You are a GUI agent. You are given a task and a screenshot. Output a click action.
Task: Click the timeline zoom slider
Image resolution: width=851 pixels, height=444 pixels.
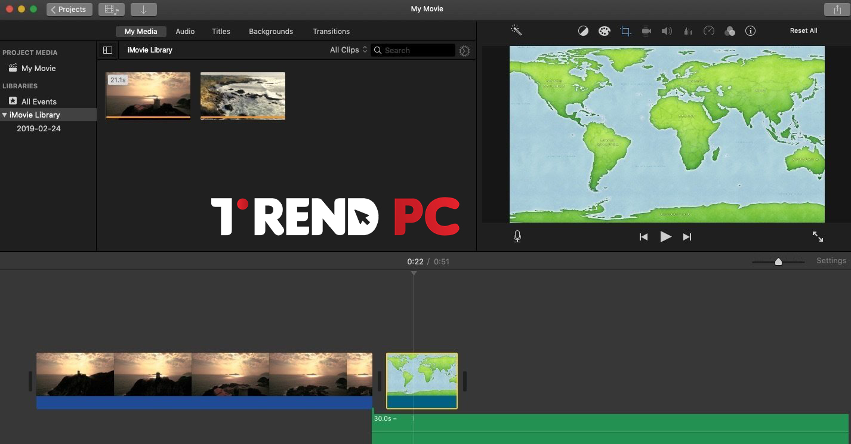pyautogui.click(x=778, y=261)
